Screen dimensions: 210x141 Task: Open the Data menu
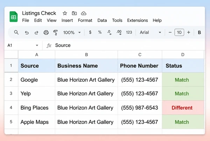click(x=102, y=21)
